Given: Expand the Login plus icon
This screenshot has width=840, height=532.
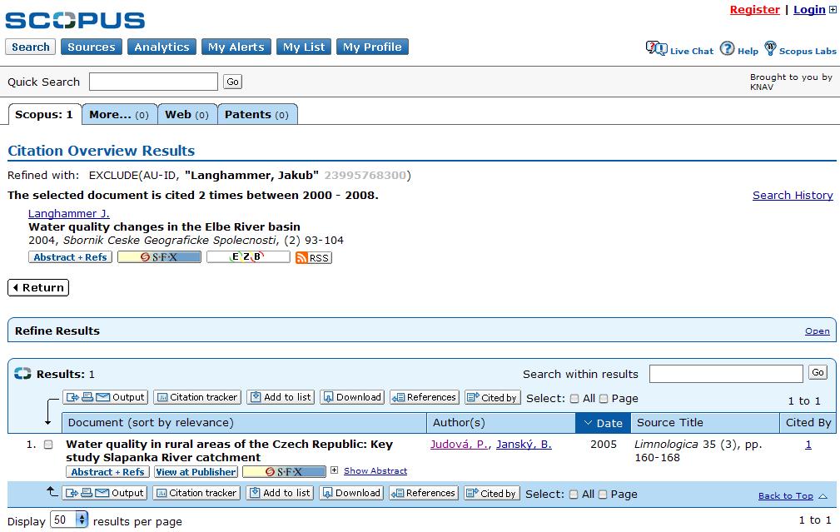Looking at the screenshot, I should pyautogui.click(x=833, y=10).
